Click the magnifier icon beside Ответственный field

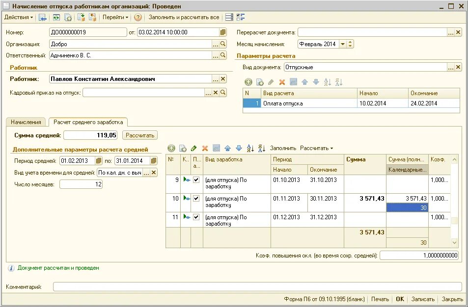point(223,55)
